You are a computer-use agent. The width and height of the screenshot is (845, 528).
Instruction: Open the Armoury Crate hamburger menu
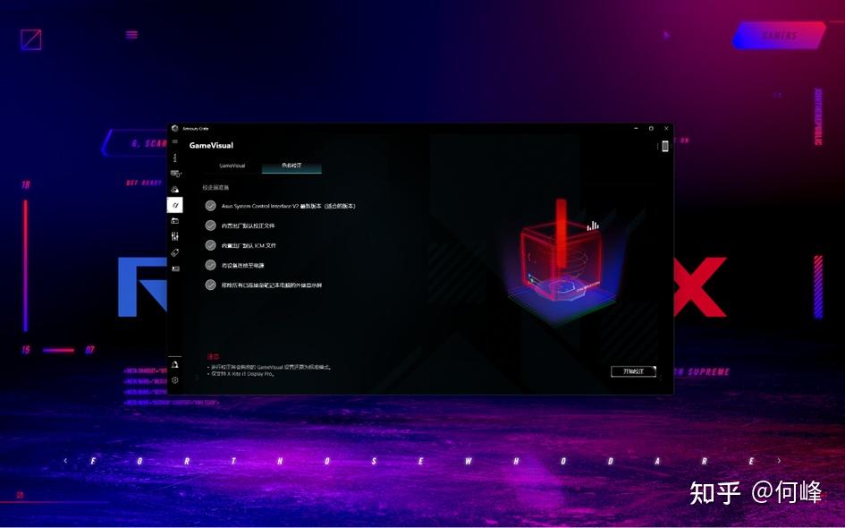[x=174, y=141]
